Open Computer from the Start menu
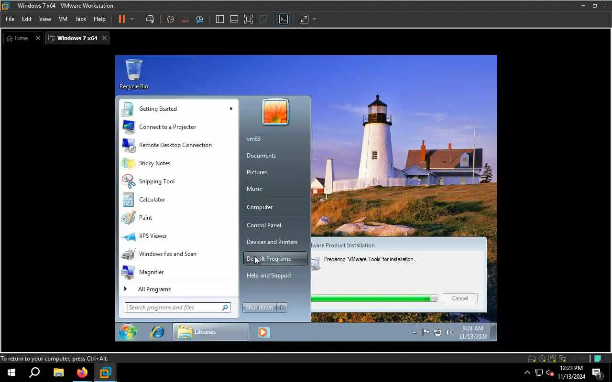612x382 pixels. [x=275, y=207]
